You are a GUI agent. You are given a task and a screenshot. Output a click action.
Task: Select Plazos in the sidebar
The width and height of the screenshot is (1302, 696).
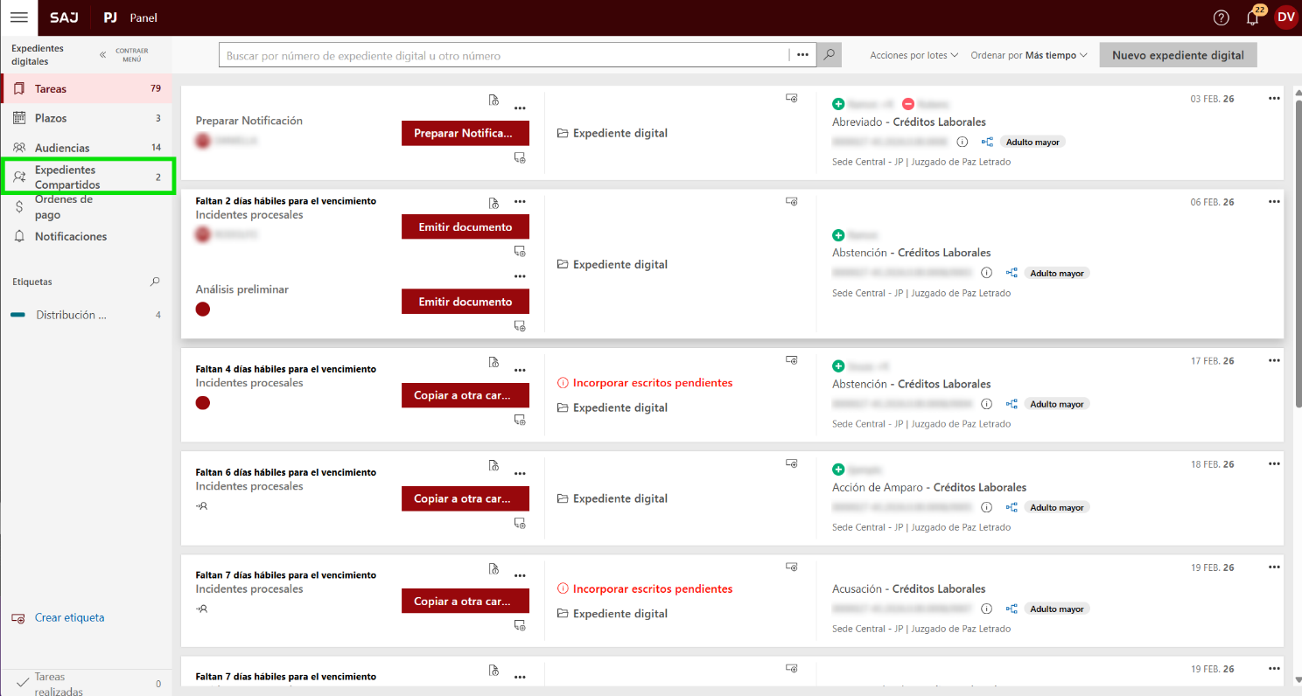click(x=51, y=118)
